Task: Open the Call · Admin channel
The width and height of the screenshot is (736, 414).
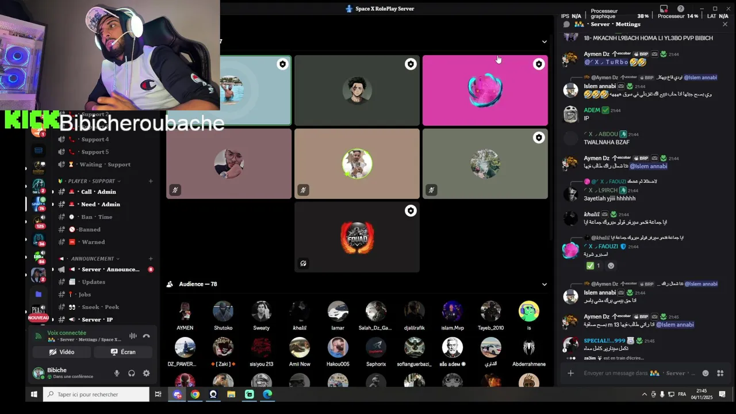Action: pyautogui.click(x=98, y=191)
